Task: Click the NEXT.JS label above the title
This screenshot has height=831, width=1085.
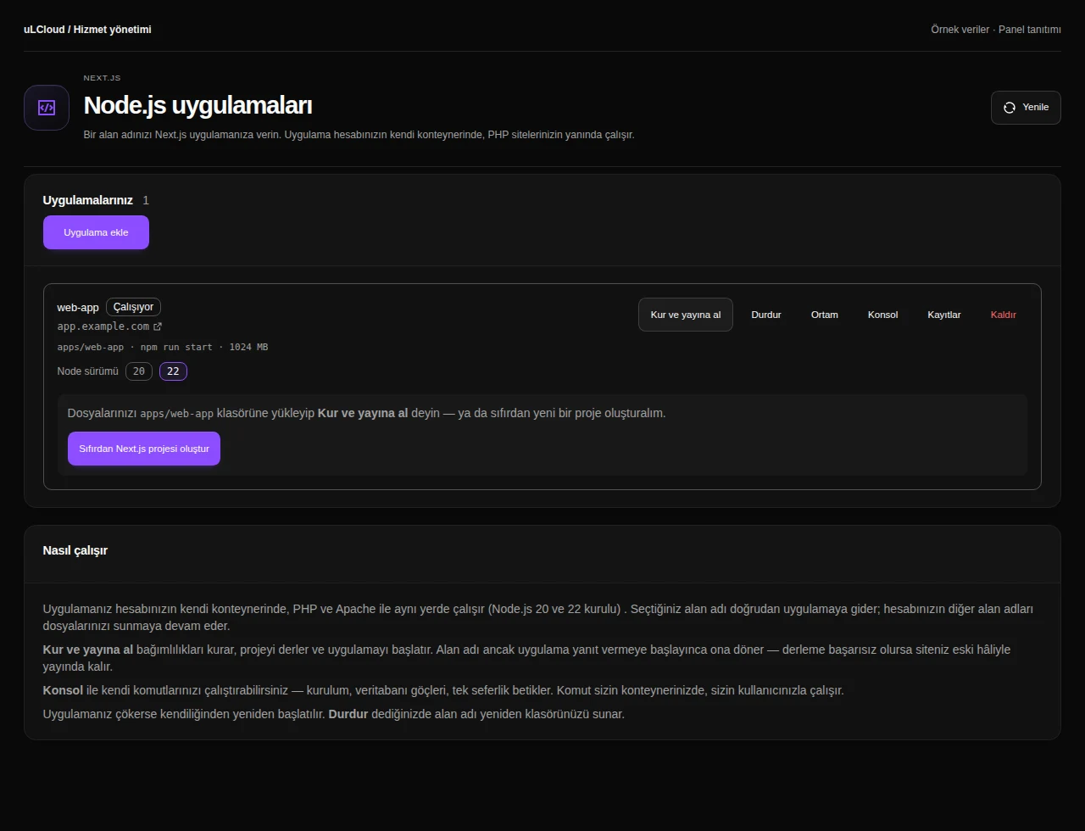Action: coord(102,78)
